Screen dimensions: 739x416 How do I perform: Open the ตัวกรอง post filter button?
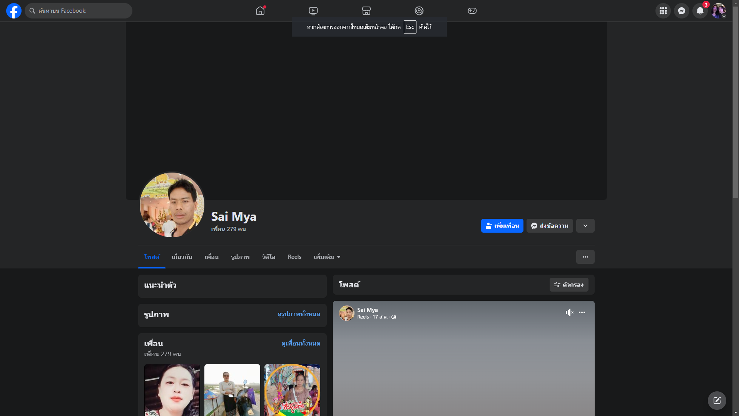[569, 285]
